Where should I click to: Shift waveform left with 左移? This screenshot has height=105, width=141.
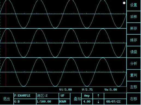pyautogui.click(x=134, y=87)
